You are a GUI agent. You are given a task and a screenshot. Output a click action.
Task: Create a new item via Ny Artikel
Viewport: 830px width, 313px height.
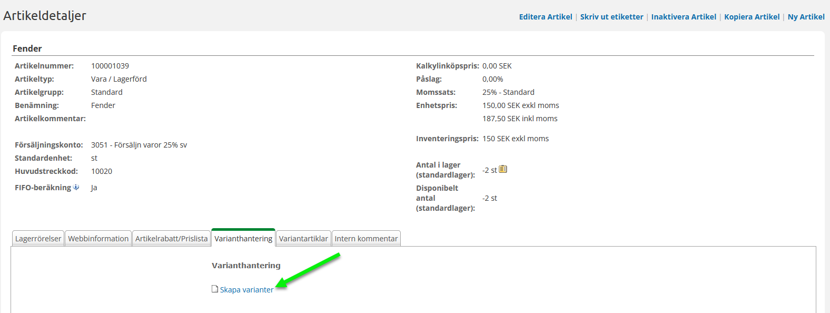(806, 17)
